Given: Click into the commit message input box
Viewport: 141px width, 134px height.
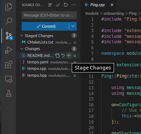Looking at the screenshot, I should (49, 15).
